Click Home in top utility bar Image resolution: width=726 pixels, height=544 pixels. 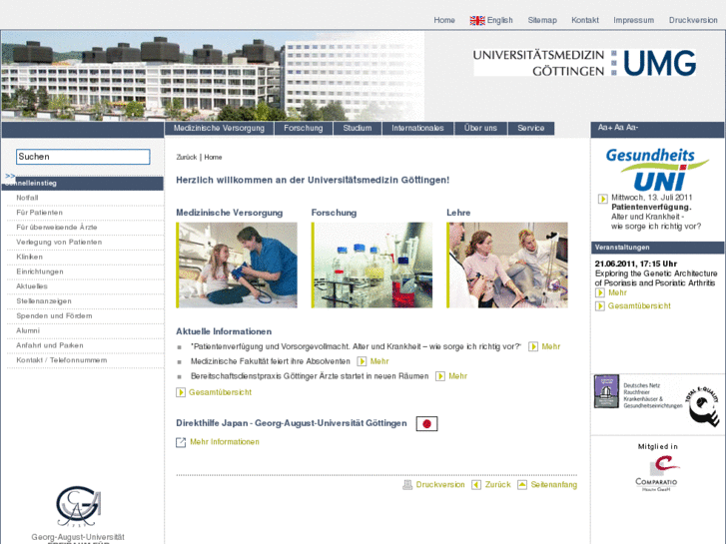(444, 20)
